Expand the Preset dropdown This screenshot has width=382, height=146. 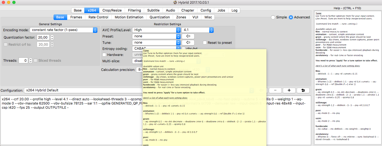[x=156, y=36]
